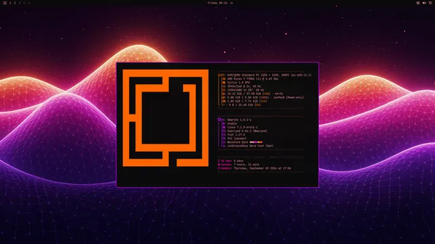Click 'JetBrainsMono Nerd Font (9pt)' text
Screen dimensions: 435x244
[x=250, y=146]
